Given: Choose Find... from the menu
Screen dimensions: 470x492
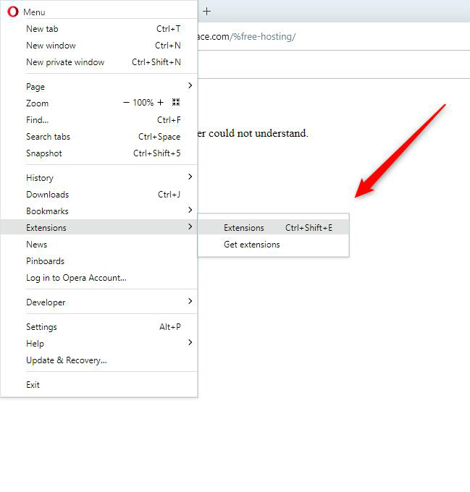Looking at the screenshot, I should point(99,120).
